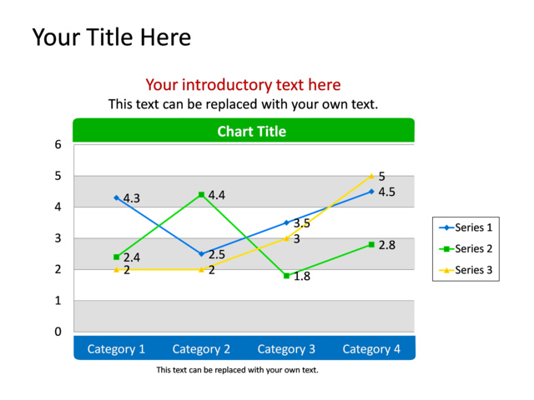Select the Series 2 green square legend marker
Image resolution: width=534 pixels, height=400 pixels.
pos(446,249)
